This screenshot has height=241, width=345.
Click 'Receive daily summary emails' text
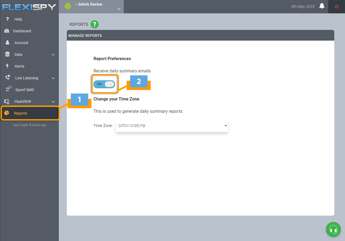coord(122,71)
